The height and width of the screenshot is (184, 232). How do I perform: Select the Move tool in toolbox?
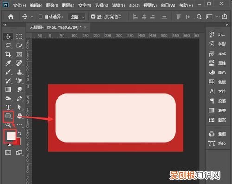[8, 37]
